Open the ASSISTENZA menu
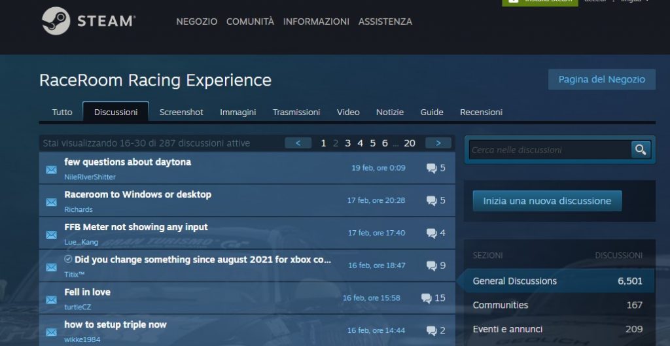Image resolution: width=670 pixels, height=346 pixels. point(385,22)
